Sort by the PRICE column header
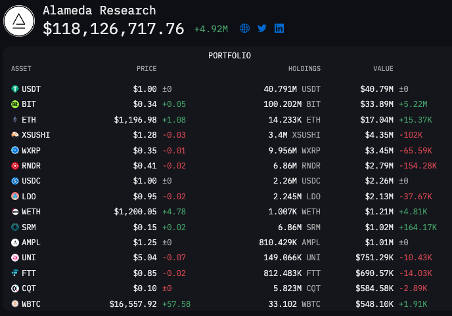Screen dimensions: 452x316 (x=147, y=69)
